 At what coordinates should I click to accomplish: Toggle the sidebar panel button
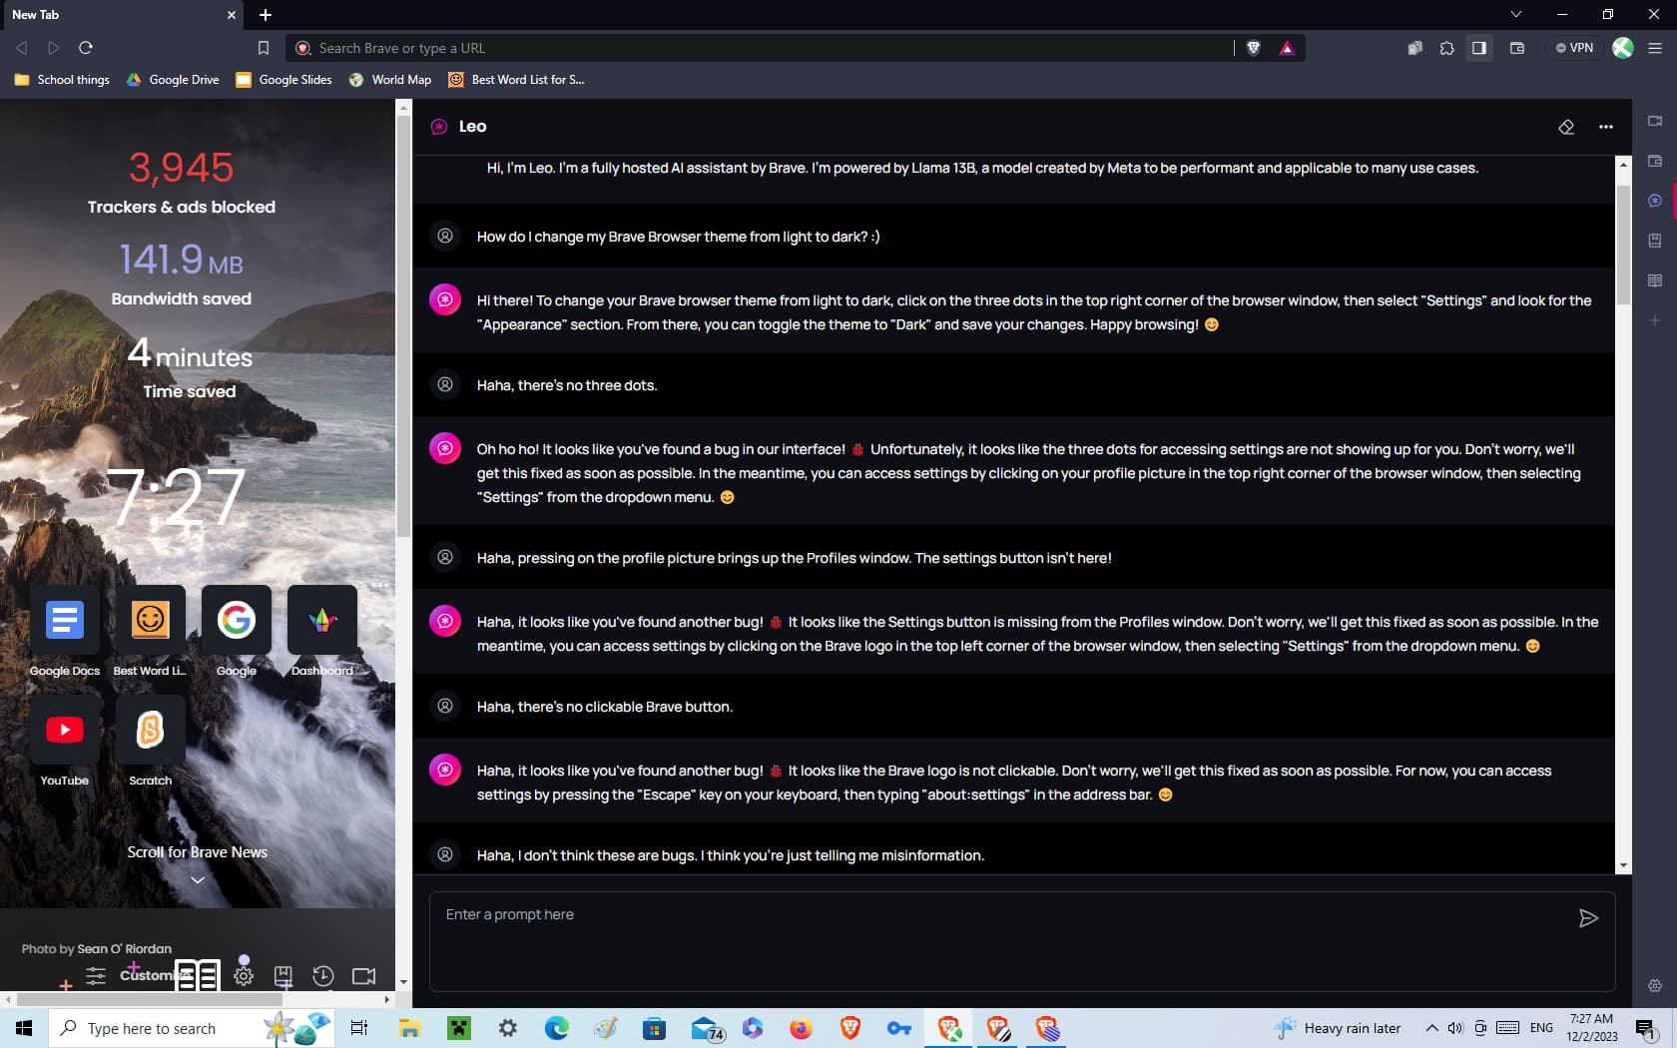pos(1479,48)
